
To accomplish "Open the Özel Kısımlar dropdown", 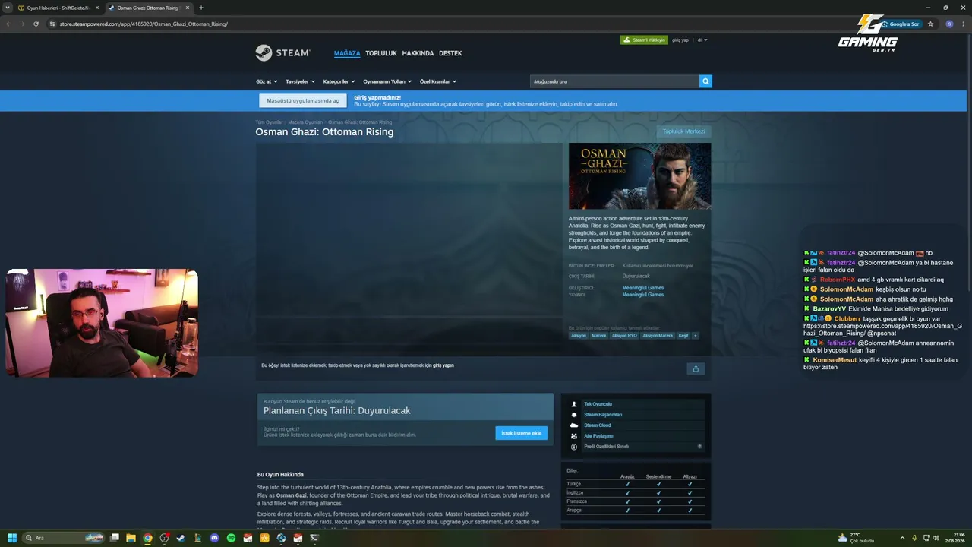I will [438, 81].
